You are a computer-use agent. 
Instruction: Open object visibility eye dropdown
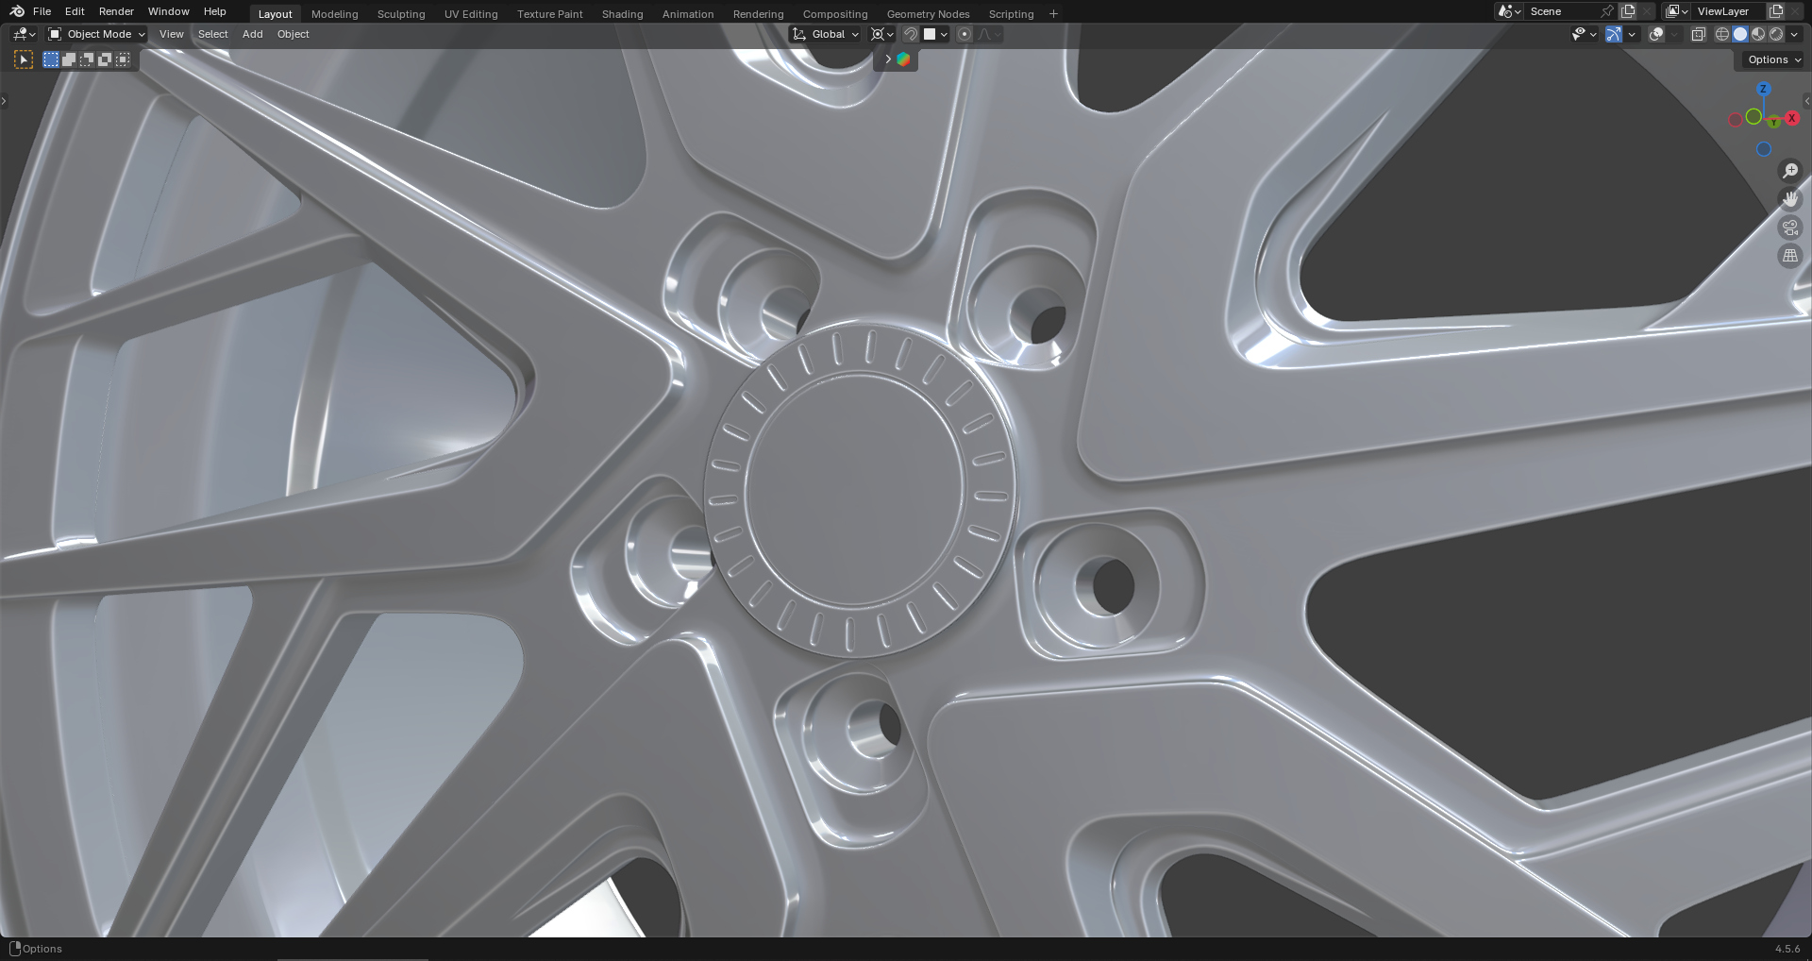1584,34
